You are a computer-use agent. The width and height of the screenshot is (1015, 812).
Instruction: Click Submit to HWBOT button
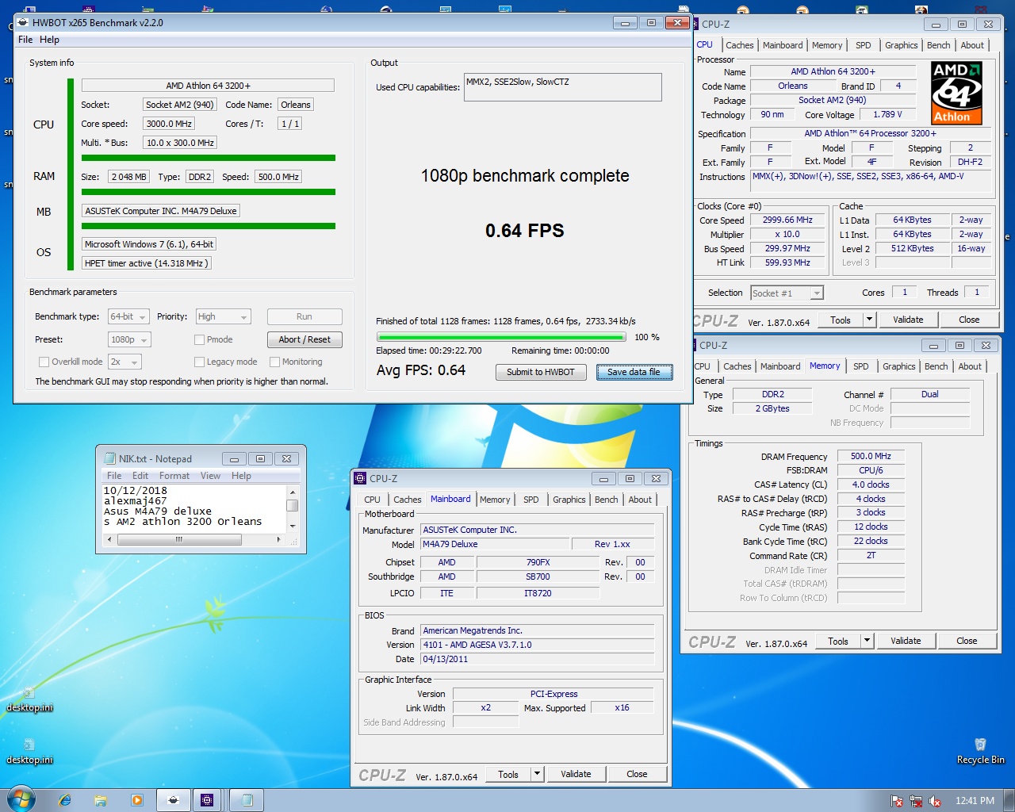[541, 372]
